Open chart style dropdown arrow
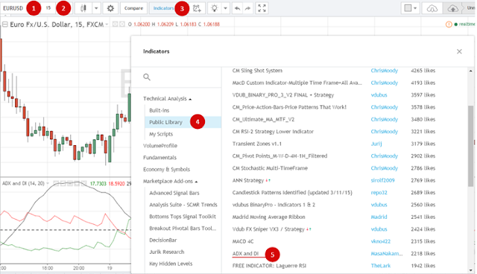This screenshot has height=274, width=477. pyautogui.click(x=96, y=8)
